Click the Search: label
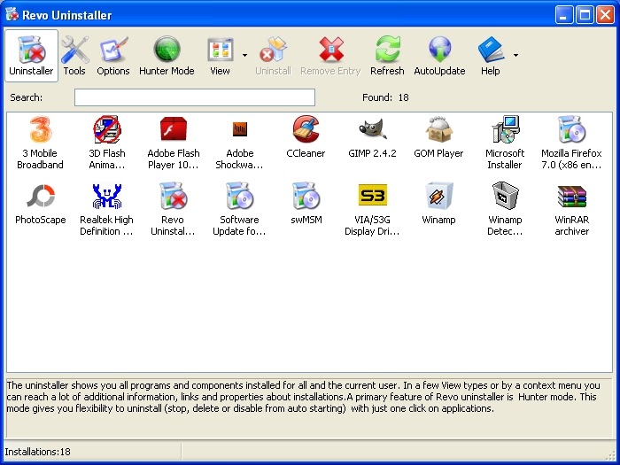Viewport: 620px width, 465px height. tap(26, 97)
